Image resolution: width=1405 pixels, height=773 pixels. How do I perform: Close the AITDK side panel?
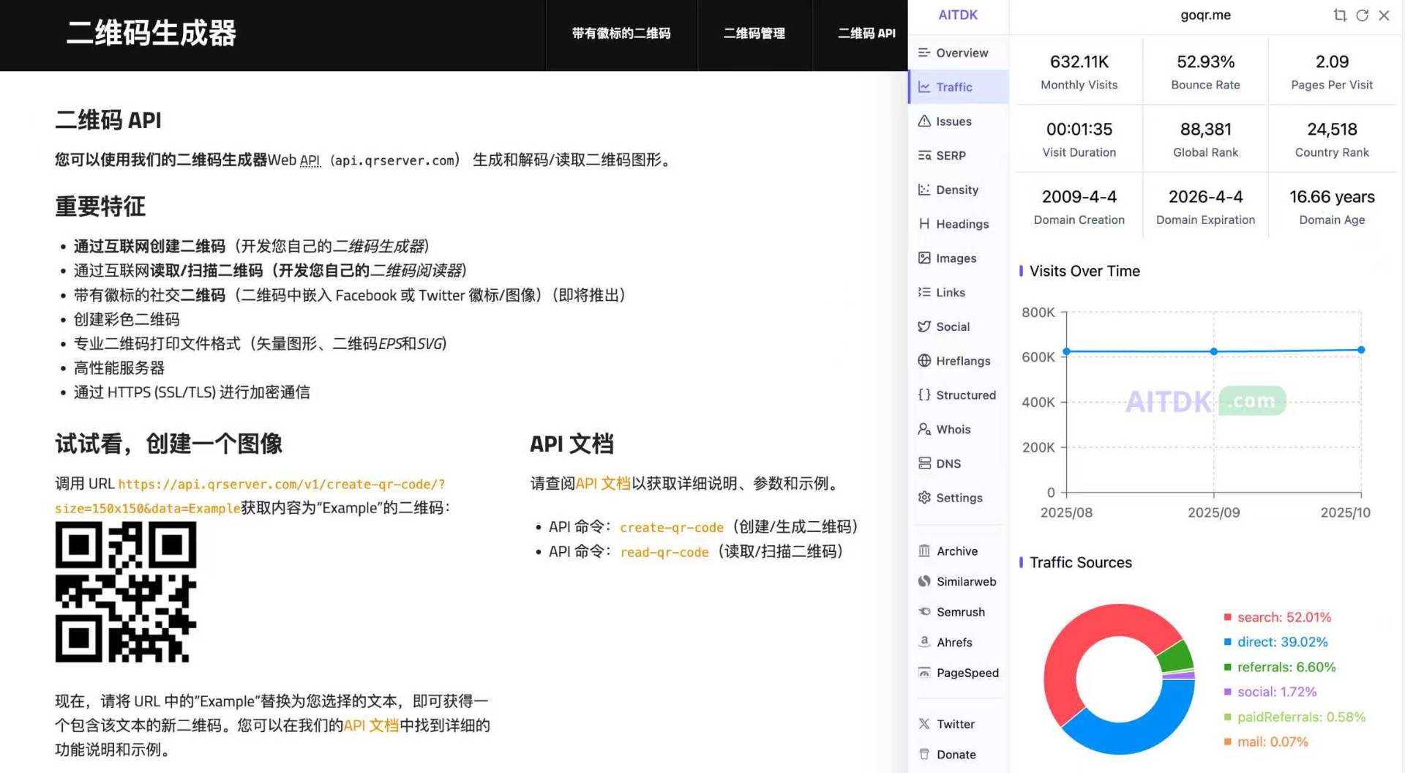[x=1384, y=15]
